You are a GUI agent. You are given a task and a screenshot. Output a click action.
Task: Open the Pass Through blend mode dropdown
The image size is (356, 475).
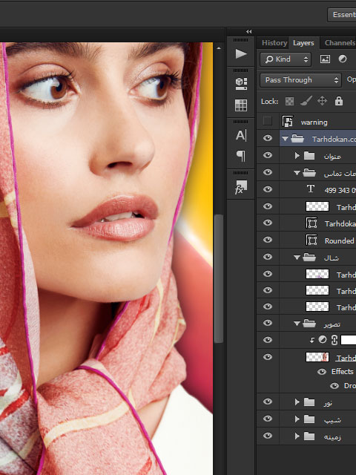300,80
